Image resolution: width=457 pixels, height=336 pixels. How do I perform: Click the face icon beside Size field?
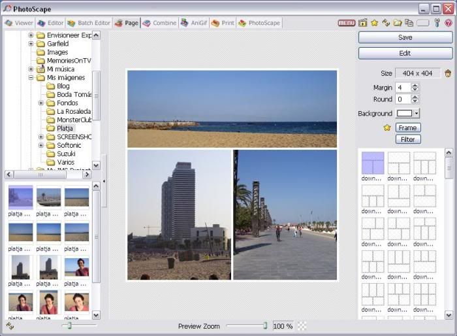(448, 73)
